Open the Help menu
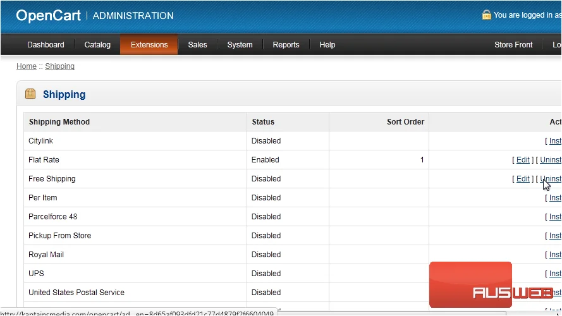 pos(327,45)
